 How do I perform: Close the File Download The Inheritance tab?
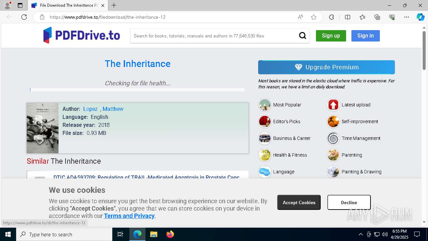pyautogui.click(x=103, y=5)
